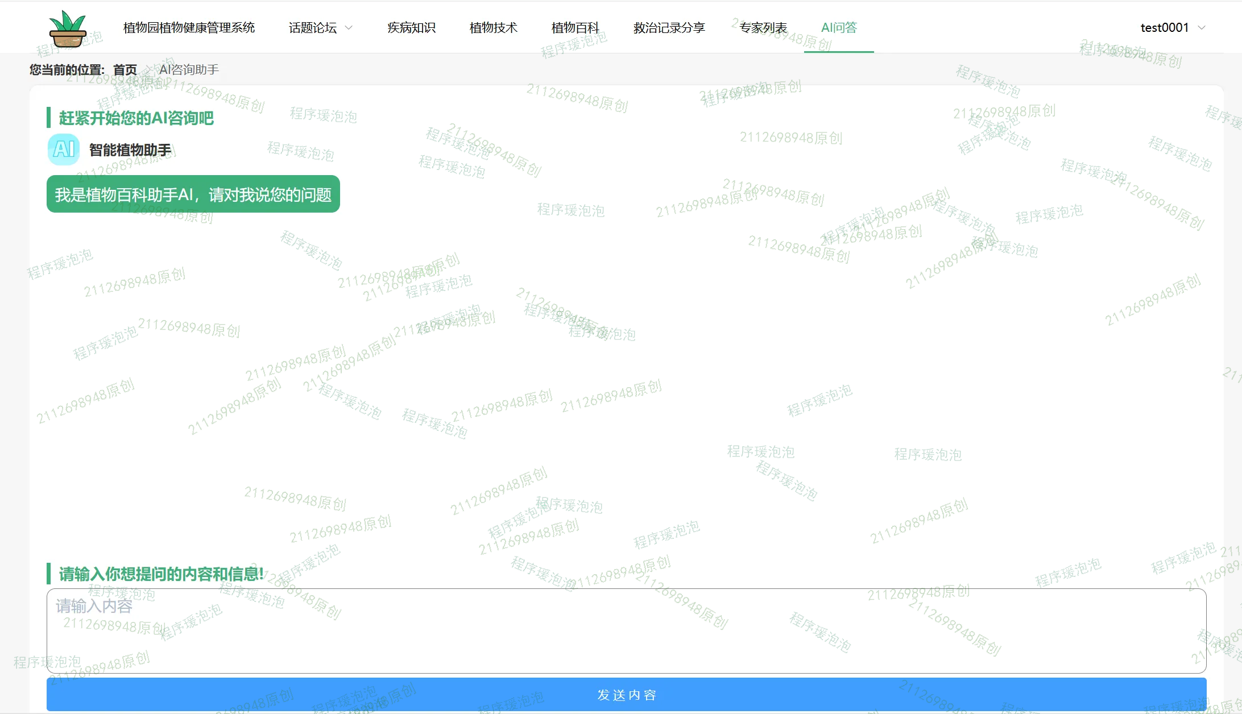Click the green AI greeting message bubble
Viewport: 1242px width, 714px height.
click(x=193, y=194)
